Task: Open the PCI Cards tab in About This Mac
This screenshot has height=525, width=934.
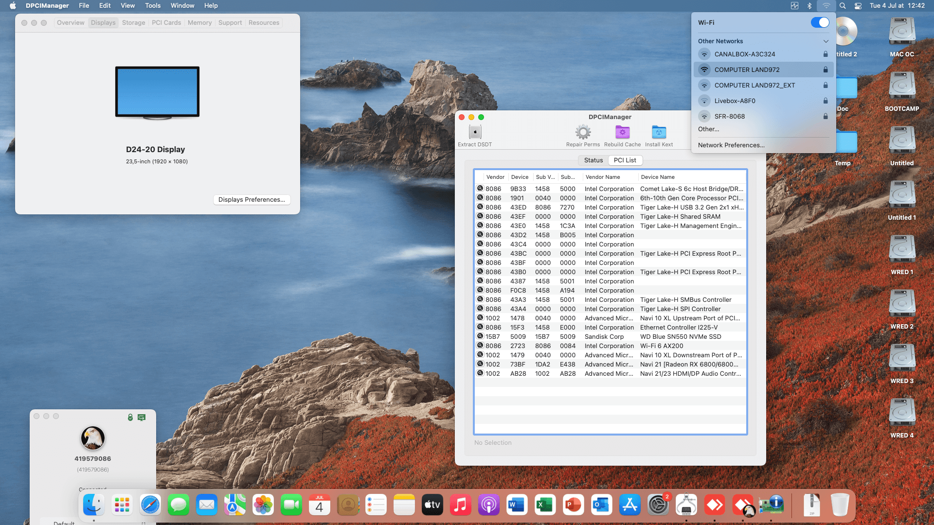Action: (166, 23)
